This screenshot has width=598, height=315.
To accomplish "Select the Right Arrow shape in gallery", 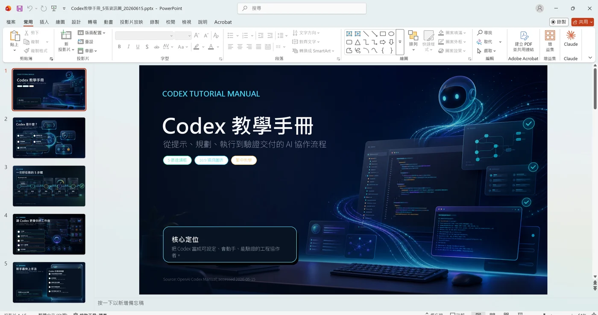I will [x=383, y=42].
